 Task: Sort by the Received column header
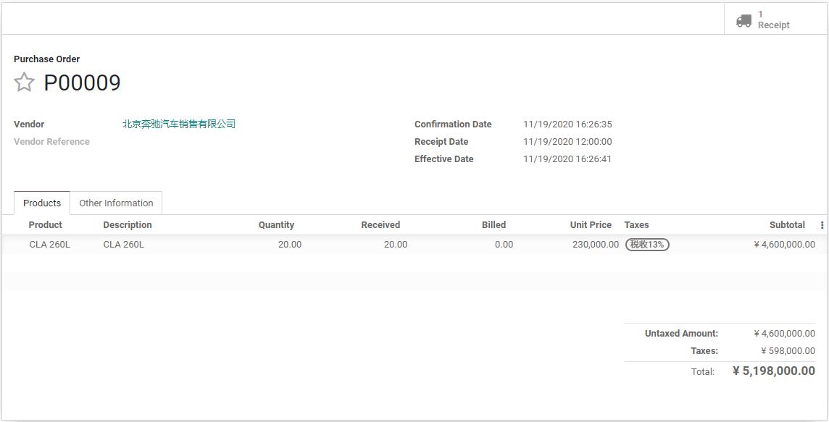tap(380, 225)
